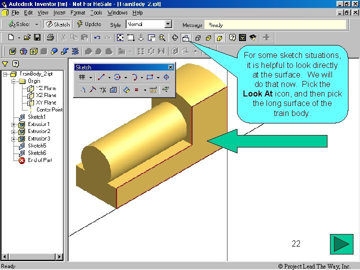Select the Revolve feature icon
The height and width of the screenshot is (270, 360).
click(23, 51)
